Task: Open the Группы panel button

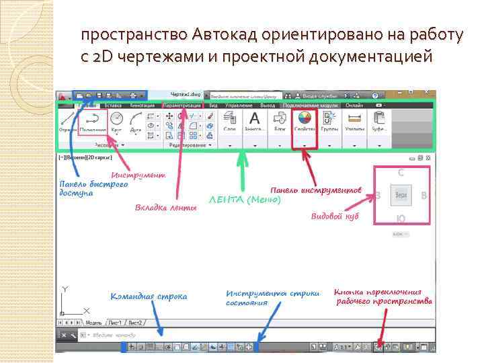Action: click(329, 121)
